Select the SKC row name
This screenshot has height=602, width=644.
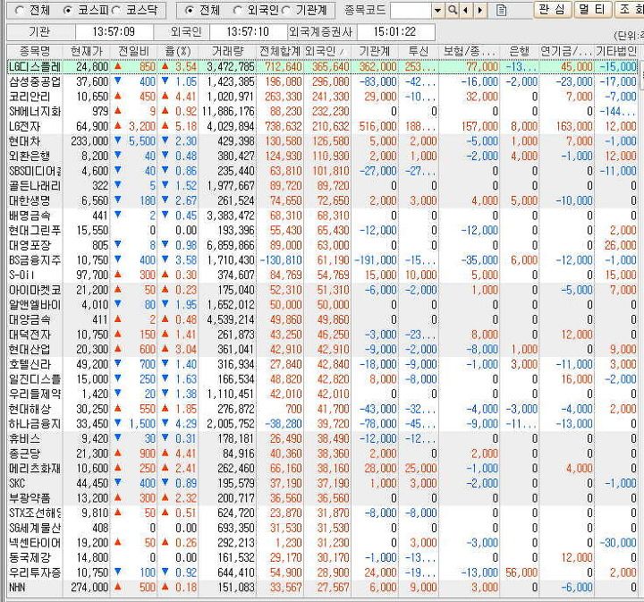point(17,483)
